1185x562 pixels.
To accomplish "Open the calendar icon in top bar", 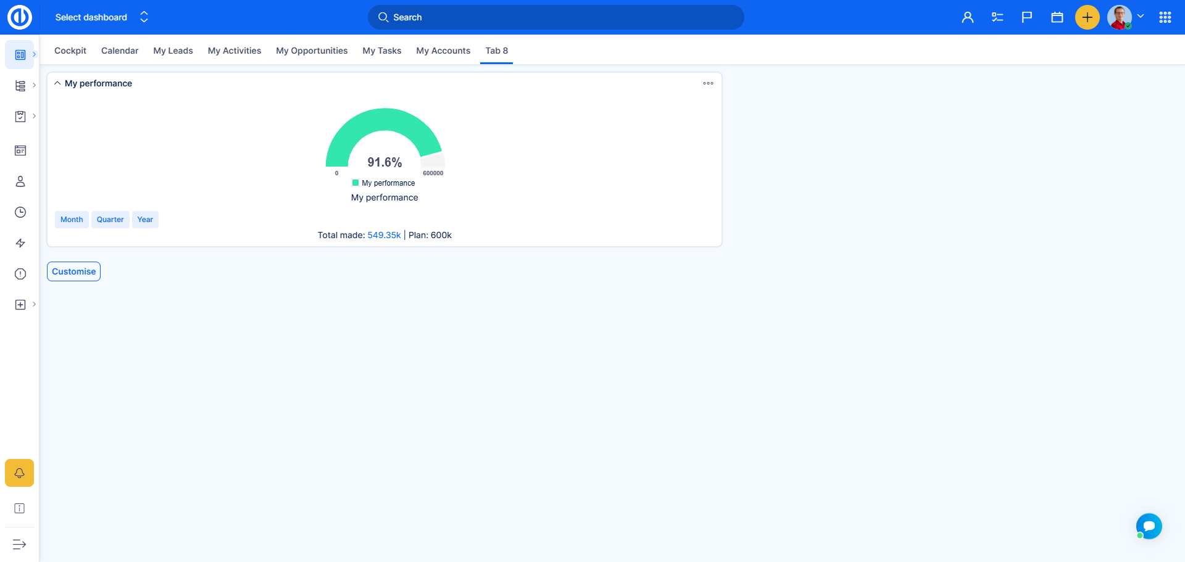I will coord(1057,17).
